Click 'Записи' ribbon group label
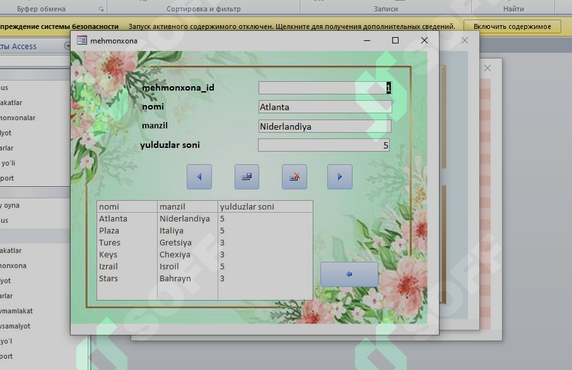 pos(385,9)
